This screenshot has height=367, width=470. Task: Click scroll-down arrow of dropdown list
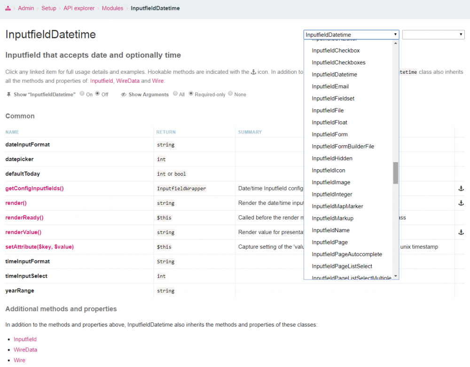click(x=395, y=276)
